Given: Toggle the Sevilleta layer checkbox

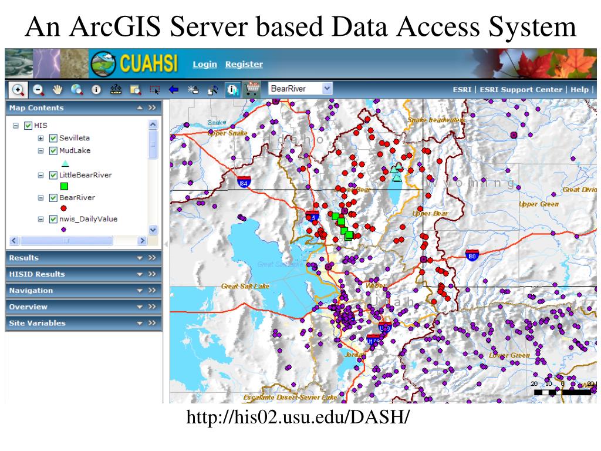Looking at the screenshot, I should tap(53, 138).
